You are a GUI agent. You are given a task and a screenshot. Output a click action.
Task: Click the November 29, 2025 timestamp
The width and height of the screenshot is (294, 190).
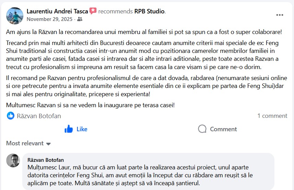click(x=49, y=20)
